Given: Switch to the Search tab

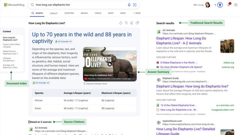Looking at the screenshot, I should pyautogui.click(x=37, y=13).
